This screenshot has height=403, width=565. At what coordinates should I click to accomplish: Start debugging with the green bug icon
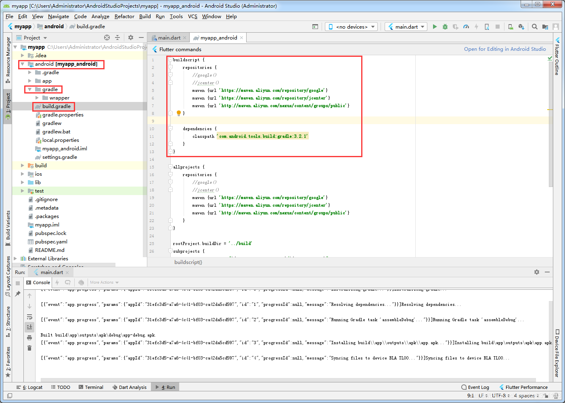[445, 27]
